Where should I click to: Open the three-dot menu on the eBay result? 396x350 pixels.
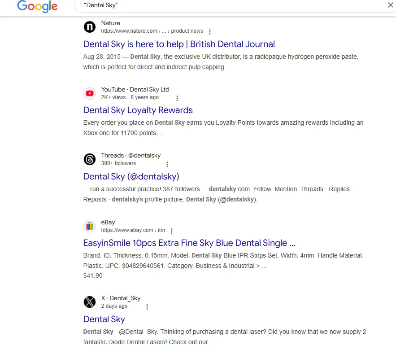click(x=172, y=231)
